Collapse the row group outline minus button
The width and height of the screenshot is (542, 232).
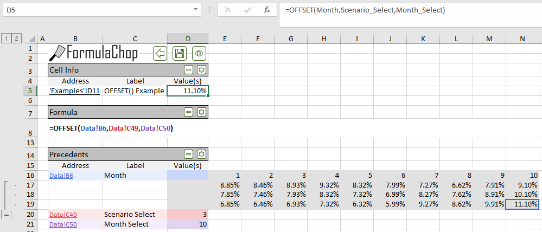pyautogui.click(x=7, y=215)
